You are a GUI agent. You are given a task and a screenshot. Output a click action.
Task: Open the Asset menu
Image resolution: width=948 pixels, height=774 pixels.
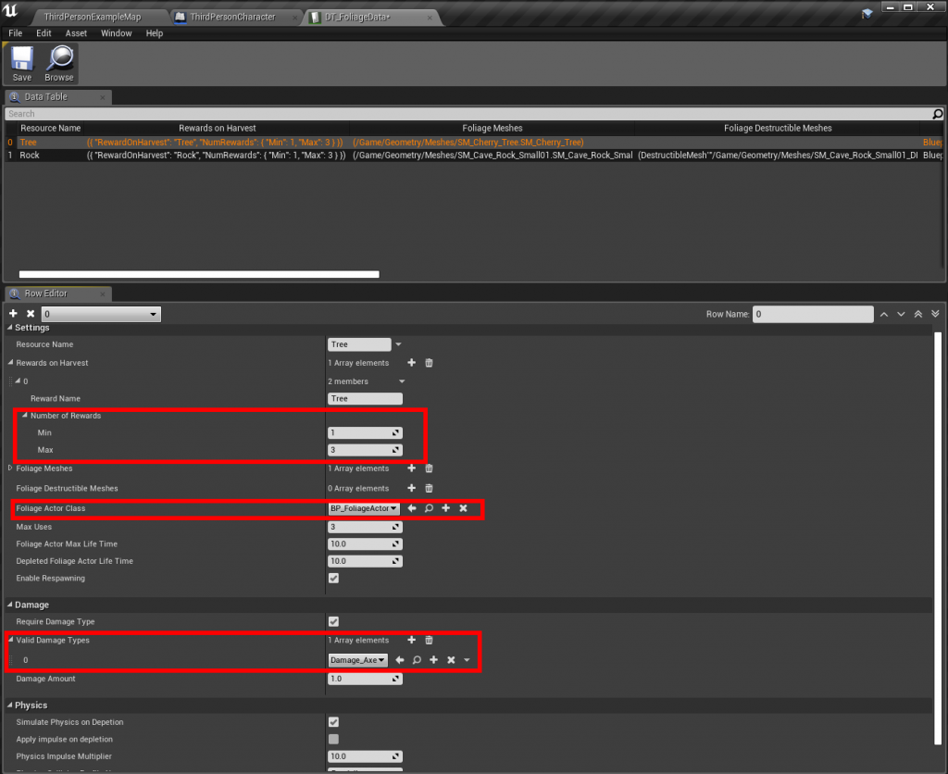coord(76,33)
